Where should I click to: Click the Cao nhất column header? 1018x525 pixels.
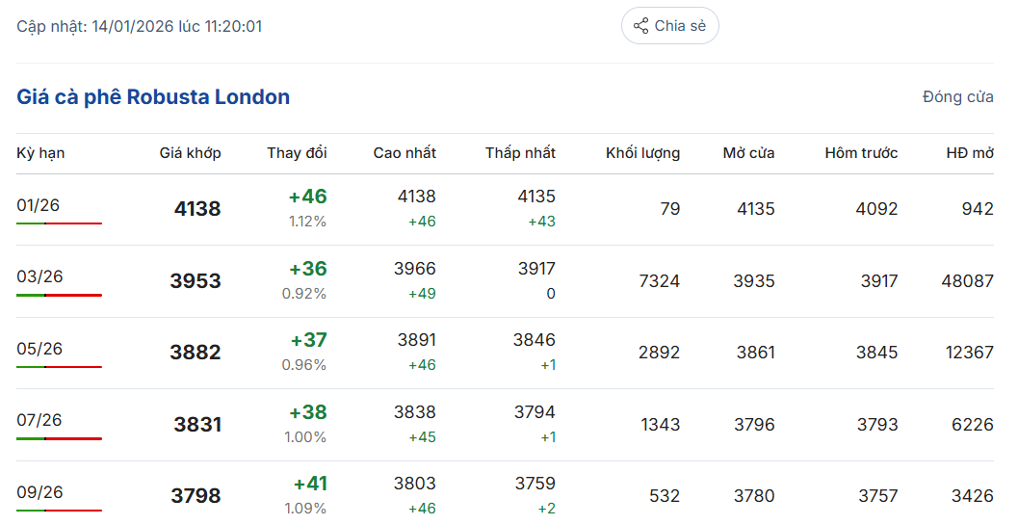(x=405, y=153)
